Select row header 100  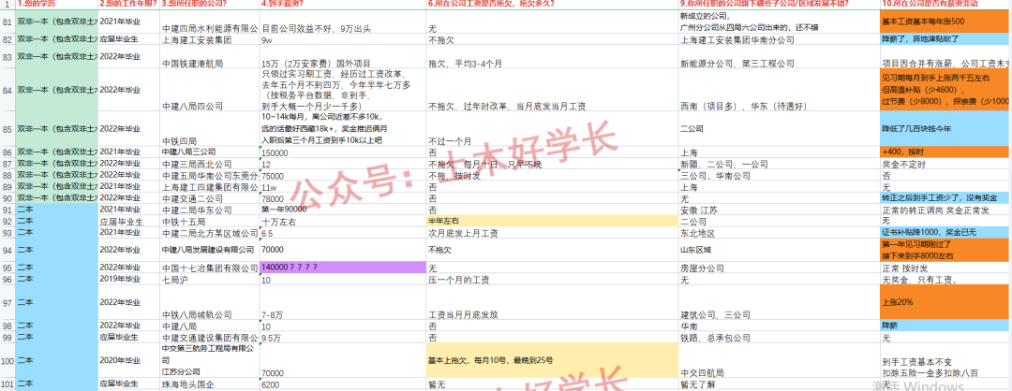pos(7,360)
